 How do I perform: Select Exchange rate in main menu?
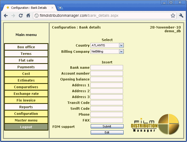[26, 94]
